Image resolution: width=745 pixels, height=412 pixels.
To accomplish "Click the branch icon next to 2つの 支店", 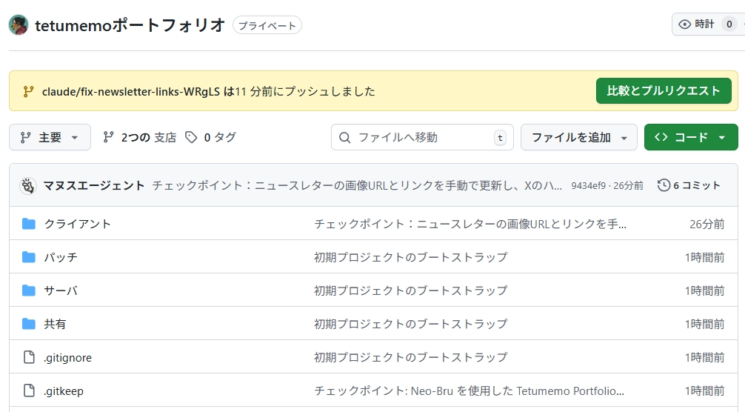I will point(108,137).
